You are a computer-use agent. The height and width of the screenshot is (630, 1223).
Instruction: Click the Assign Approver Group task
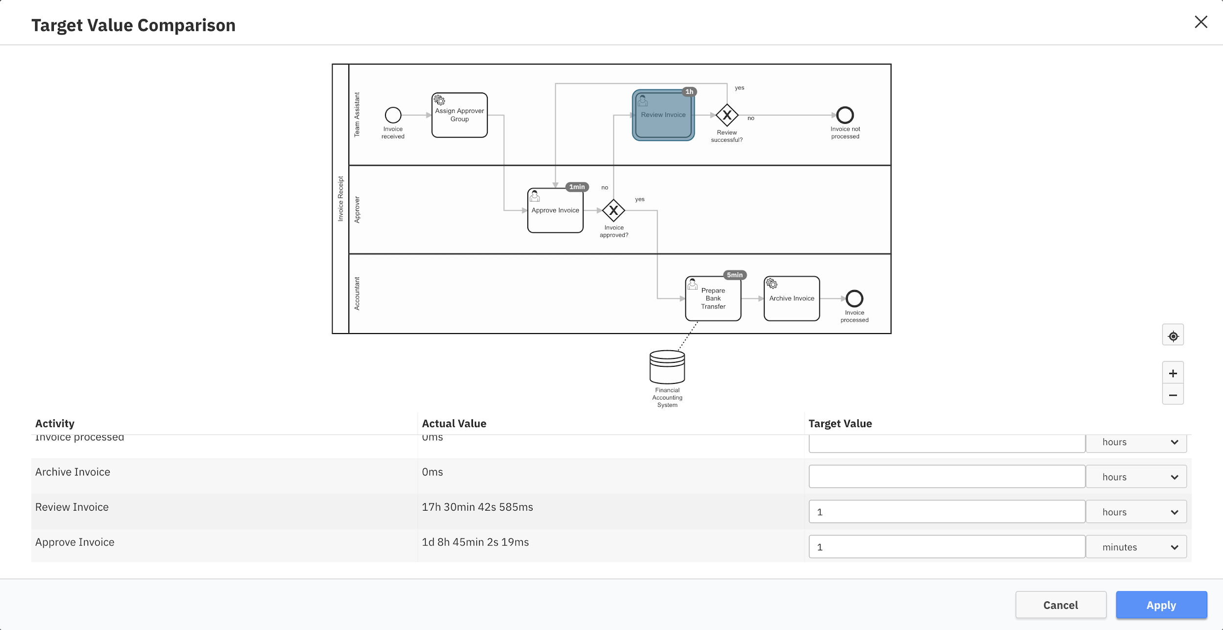pos(459,115)
